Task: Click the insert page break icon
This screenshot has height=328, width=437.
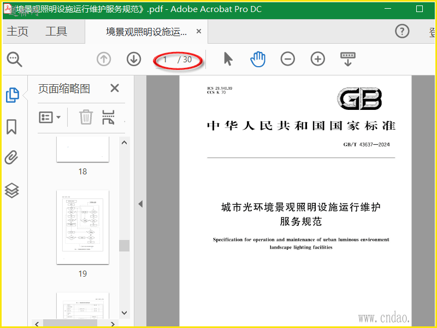Action: [108, 117]
